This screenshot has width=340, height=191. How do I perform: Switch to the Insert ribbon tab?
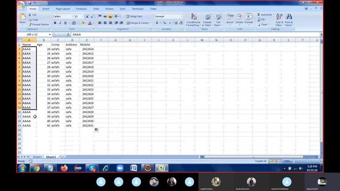(x=46, y=9)
